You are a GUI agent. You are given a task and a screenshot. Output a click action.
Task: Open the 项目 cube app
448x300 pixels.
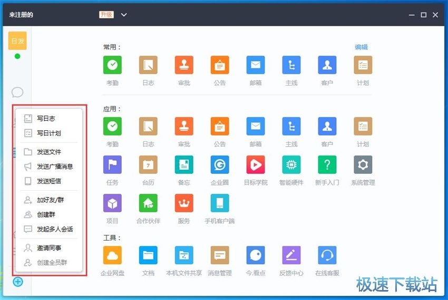point(112,203)
